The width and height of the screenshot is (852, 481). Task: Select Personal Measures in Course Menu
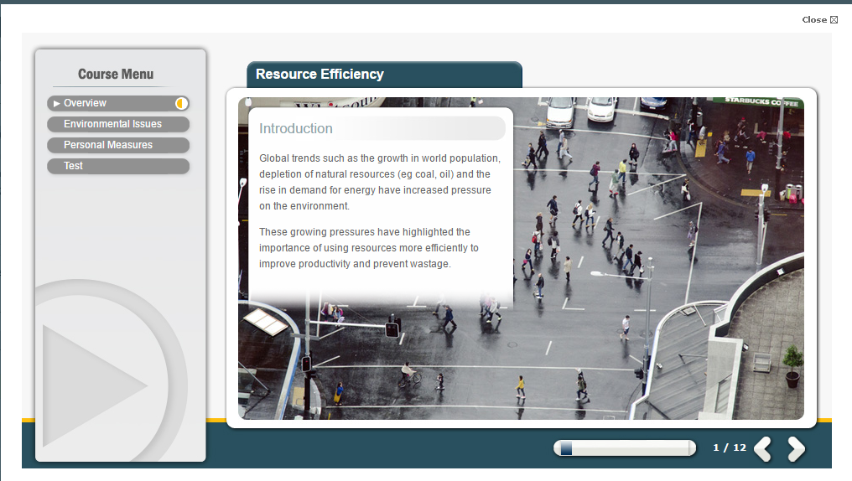108,145
